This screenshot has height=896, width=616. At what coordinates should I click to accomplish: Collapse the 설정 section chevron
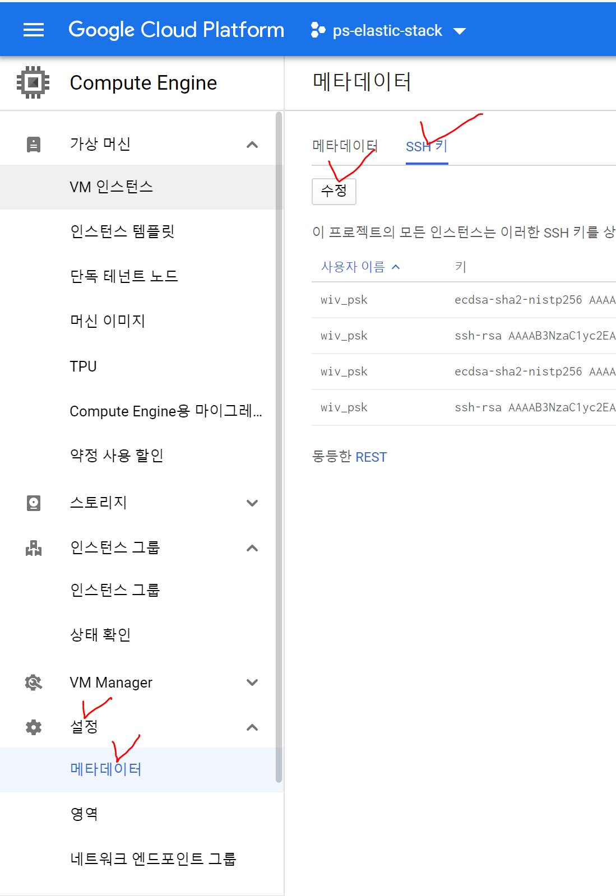click(252, 727)
